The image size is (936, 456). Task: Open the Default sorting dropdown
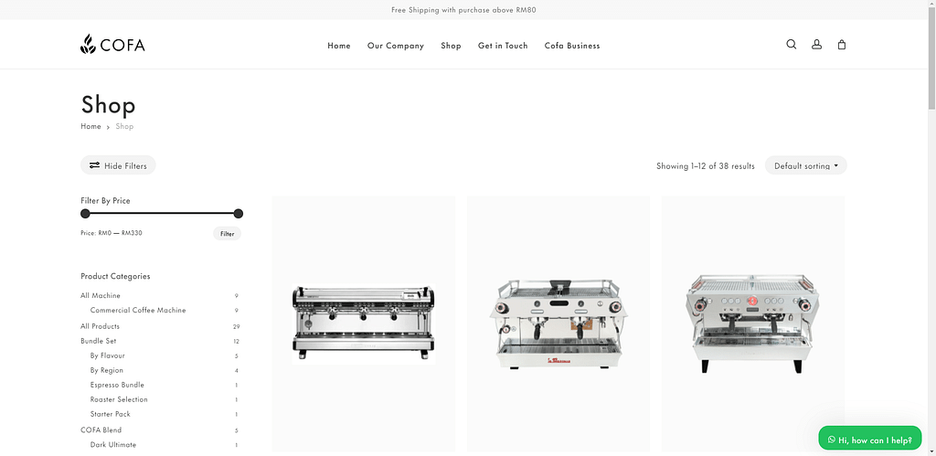click(806, 165)
